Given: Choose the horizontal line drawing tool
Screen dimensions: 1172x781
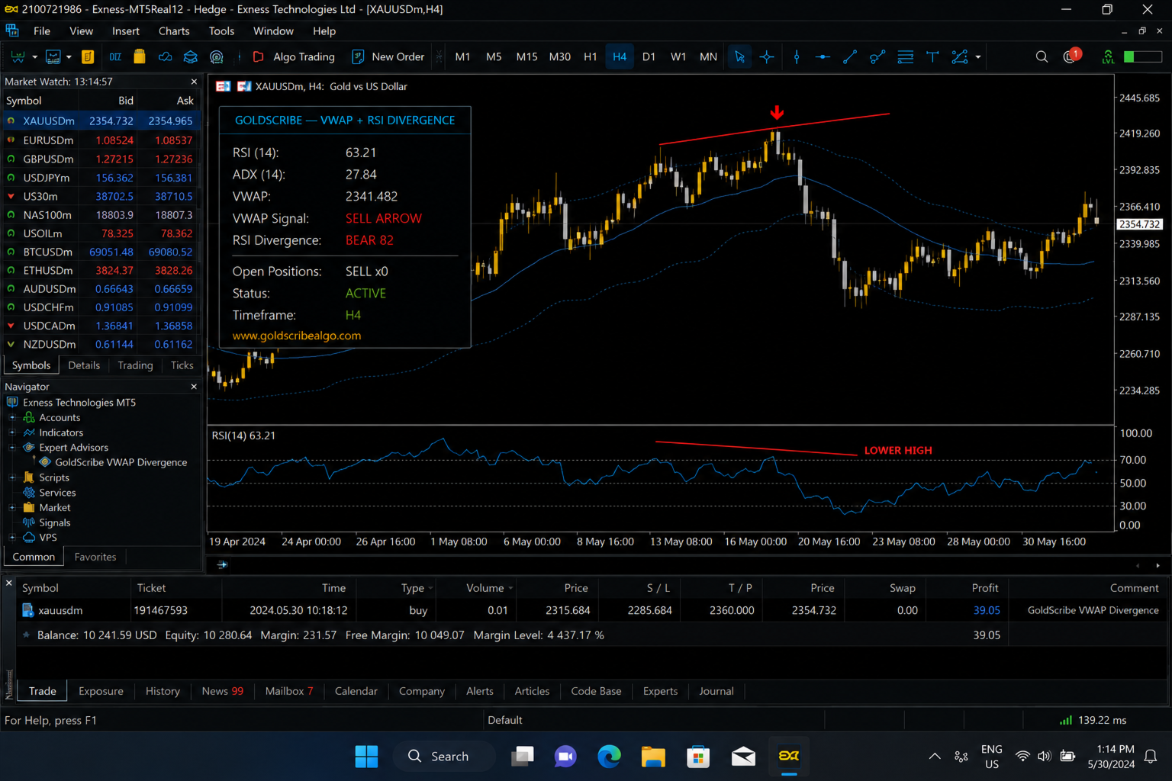Looking at the screenshot, I should click(823, 57).
